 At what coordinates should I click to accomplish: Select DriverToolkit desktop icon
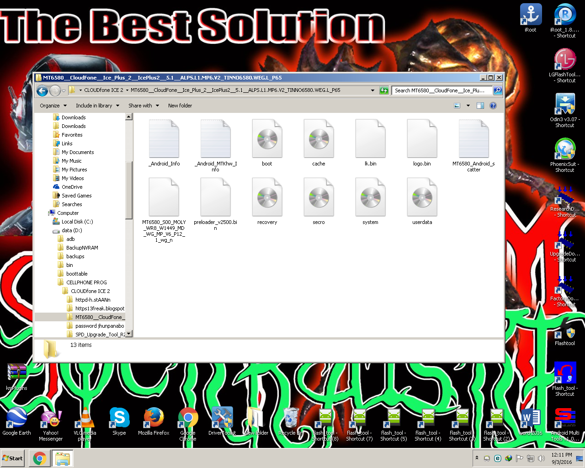coord(222,421)
